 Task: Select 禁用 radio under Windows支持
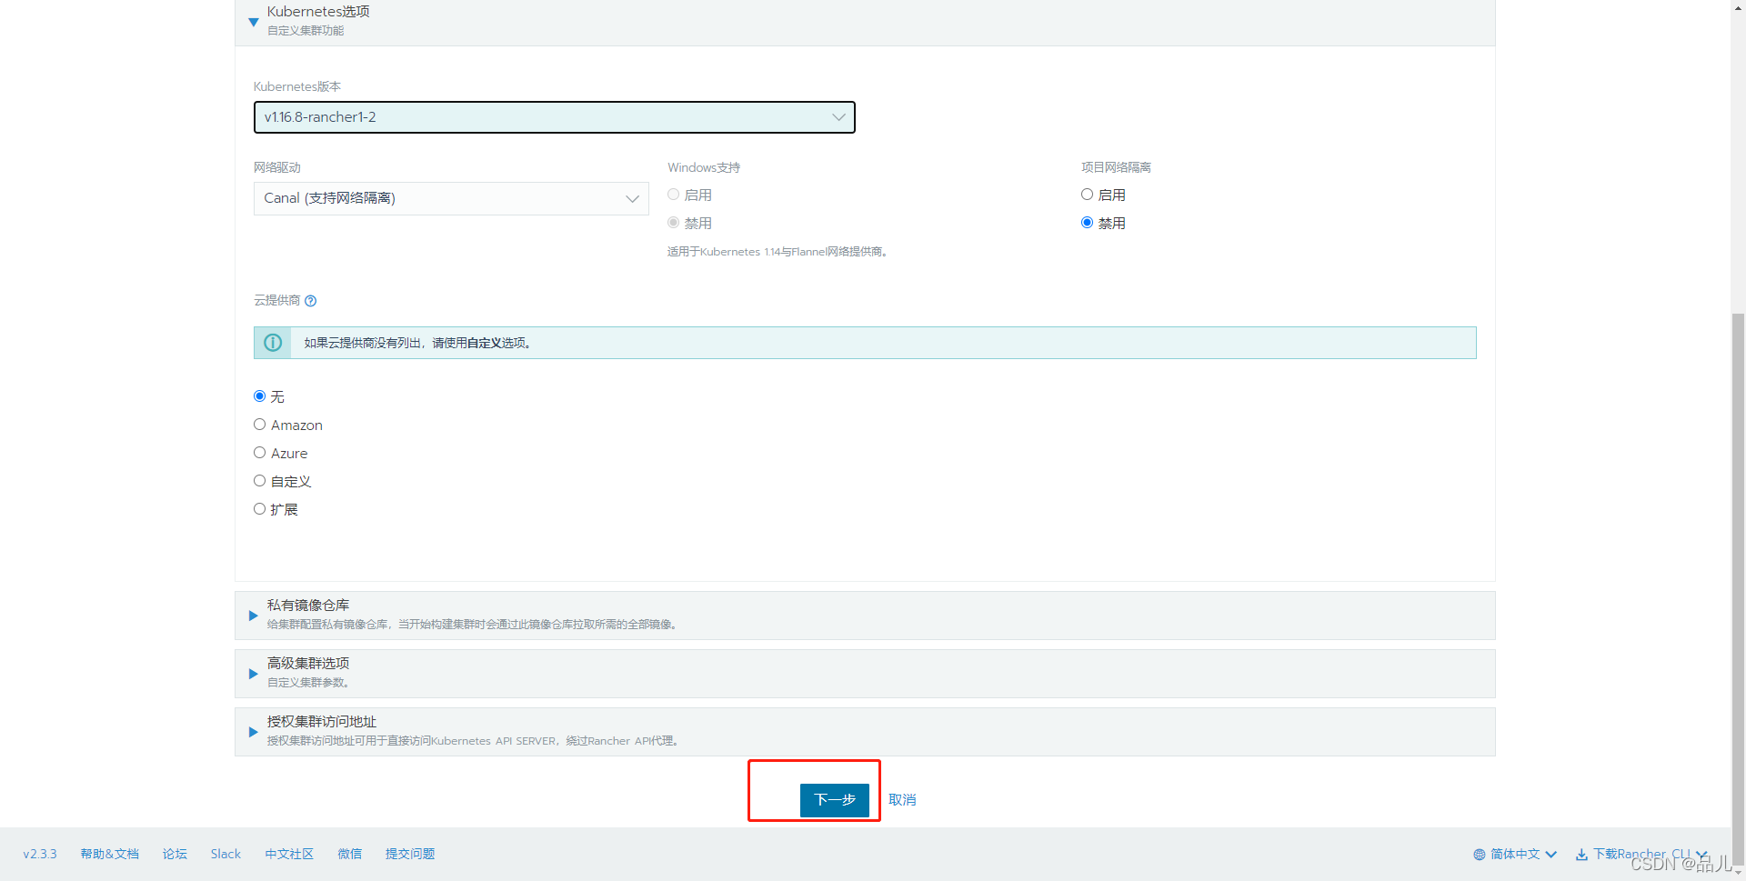[674, 223]
